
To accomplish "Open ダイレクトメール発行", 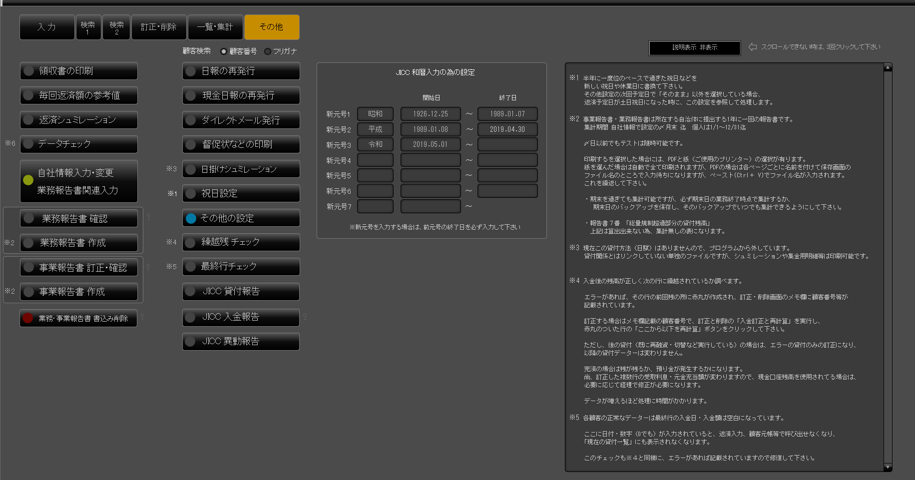I will tap(241, 120).
